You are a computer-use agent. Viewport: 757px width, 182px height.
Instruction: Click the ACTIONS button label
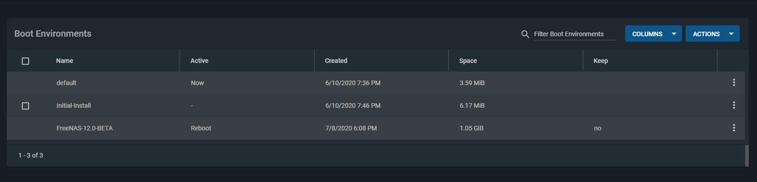(706, 34)
